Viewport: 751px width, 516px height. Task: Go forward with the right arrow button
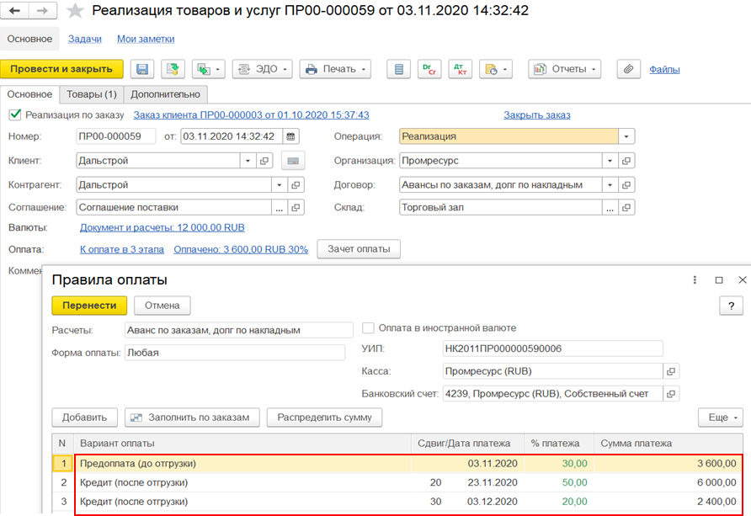(43, 11)
